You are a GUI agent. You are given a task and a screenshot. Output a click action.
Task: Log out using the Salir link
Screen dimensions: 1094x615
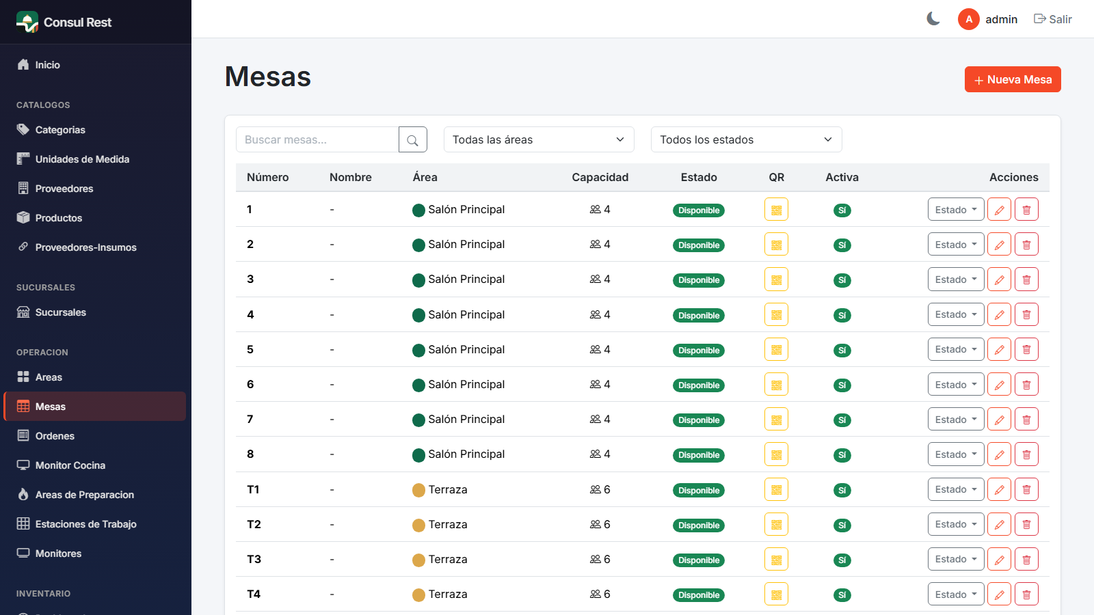pos(1053,19)
